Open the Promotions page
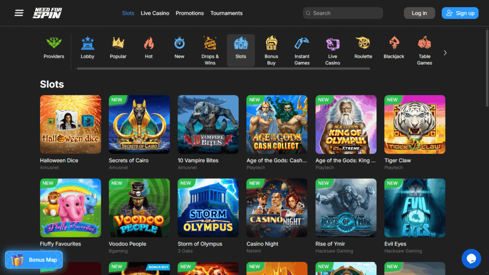 pos(190,13)
